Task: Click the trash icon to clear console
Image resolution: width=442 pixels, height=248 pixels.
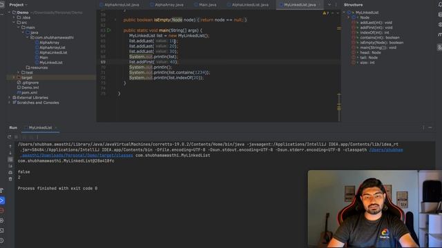Action: (10, 179)
